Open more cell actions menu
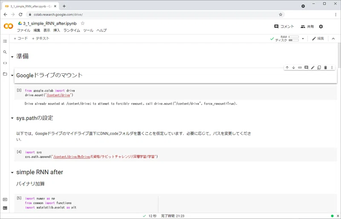The height and width of the screenshot is (219, 341). click(332, 68)
